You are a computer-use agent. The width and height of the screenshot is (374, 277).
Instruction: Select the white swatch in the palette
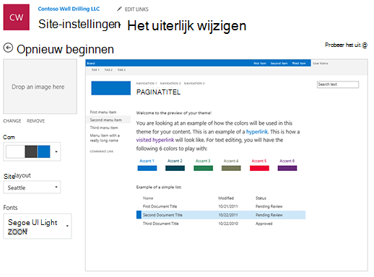pyautogui.click(x=15, y=151)
